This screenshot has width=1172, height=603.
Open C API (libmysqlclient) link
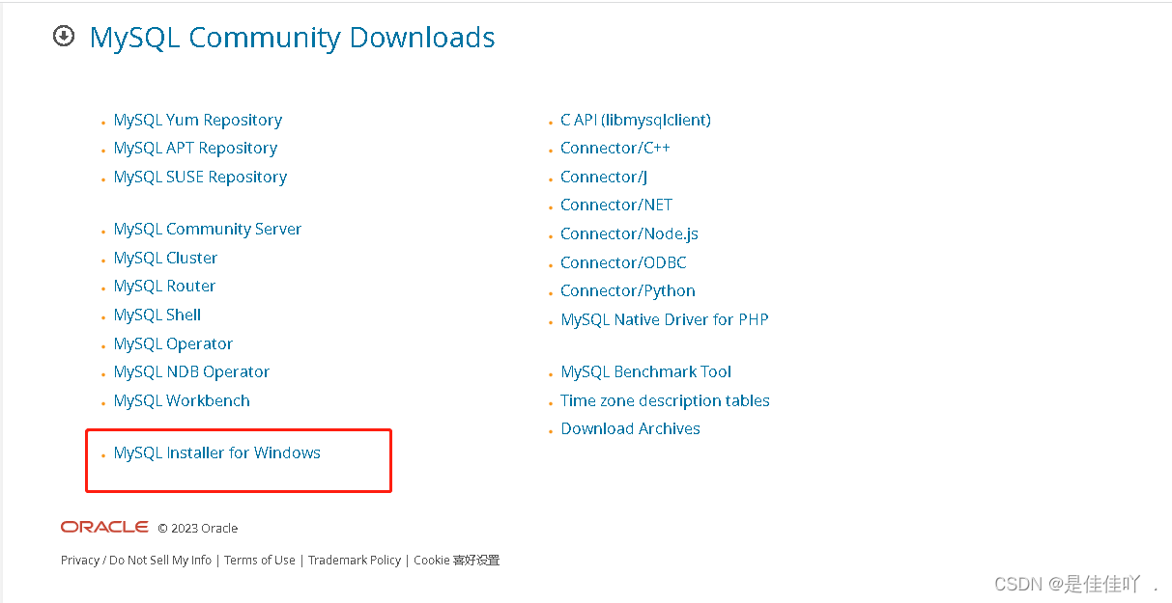click(636, 120)
